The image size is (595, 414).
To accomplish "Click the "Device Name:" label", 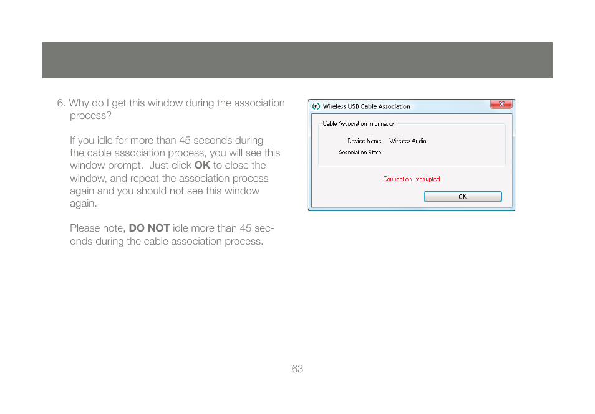I will coord(365,141).
